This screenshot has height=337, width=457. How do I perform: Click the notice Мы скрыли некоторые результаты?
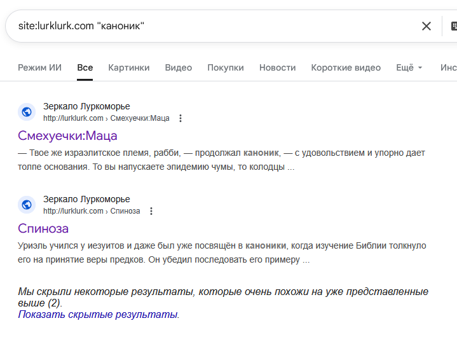pyautogui.click(x=223, y=297)
